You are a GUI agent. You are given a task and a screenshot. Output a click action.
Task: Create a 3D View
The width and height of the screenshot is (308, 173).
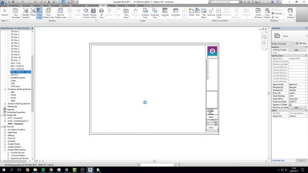[x=102, y=13]
